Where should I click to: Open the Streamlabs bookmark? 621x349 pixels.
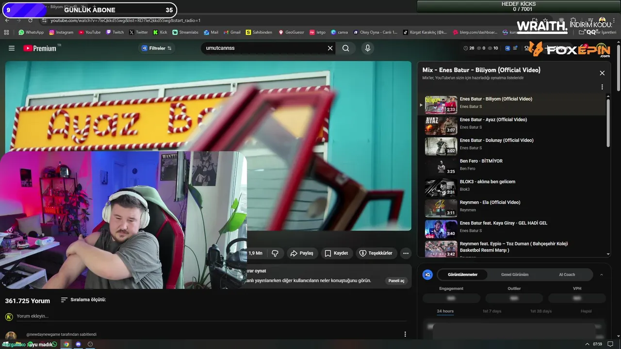point(185,32)
